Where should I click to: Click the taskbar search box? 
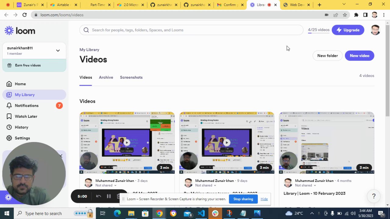pos(55,213)
